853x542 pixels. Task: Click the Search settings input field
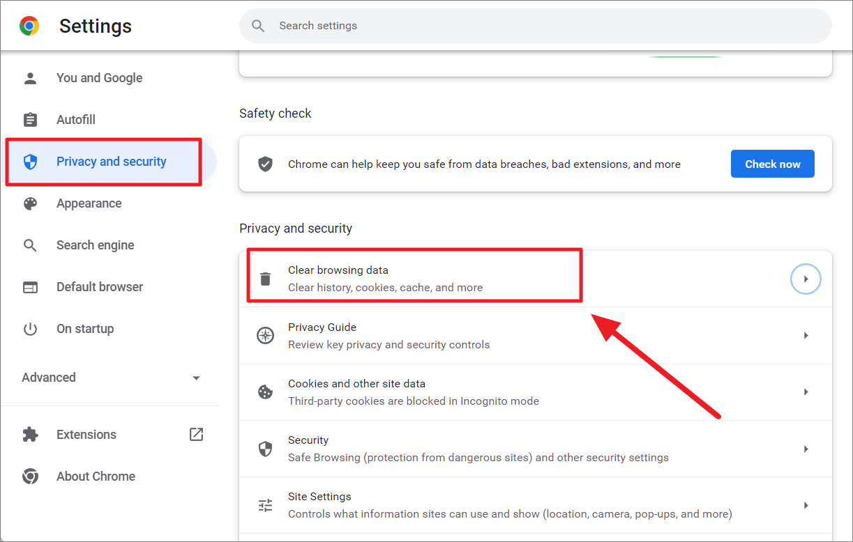pos(535,26)
